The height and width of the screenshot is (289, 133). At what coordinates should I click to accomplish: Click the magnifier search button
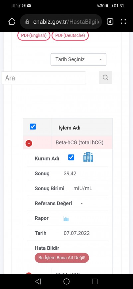coord(105,77)
